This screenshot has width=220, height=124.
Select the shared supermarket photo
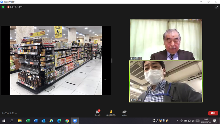pos(56,61)
